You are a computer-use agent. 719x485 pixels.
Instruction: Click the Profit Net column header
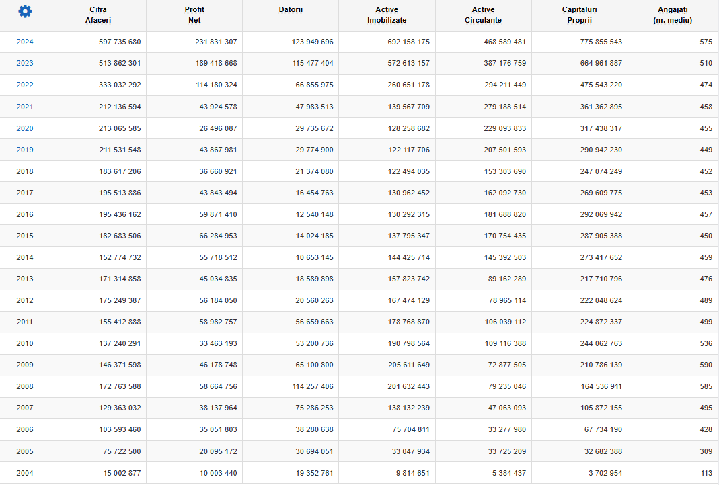[x=194, y=15]
